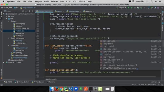
Task: Collapse the snake_bnb root folder
Action: (x=4, y=14)
